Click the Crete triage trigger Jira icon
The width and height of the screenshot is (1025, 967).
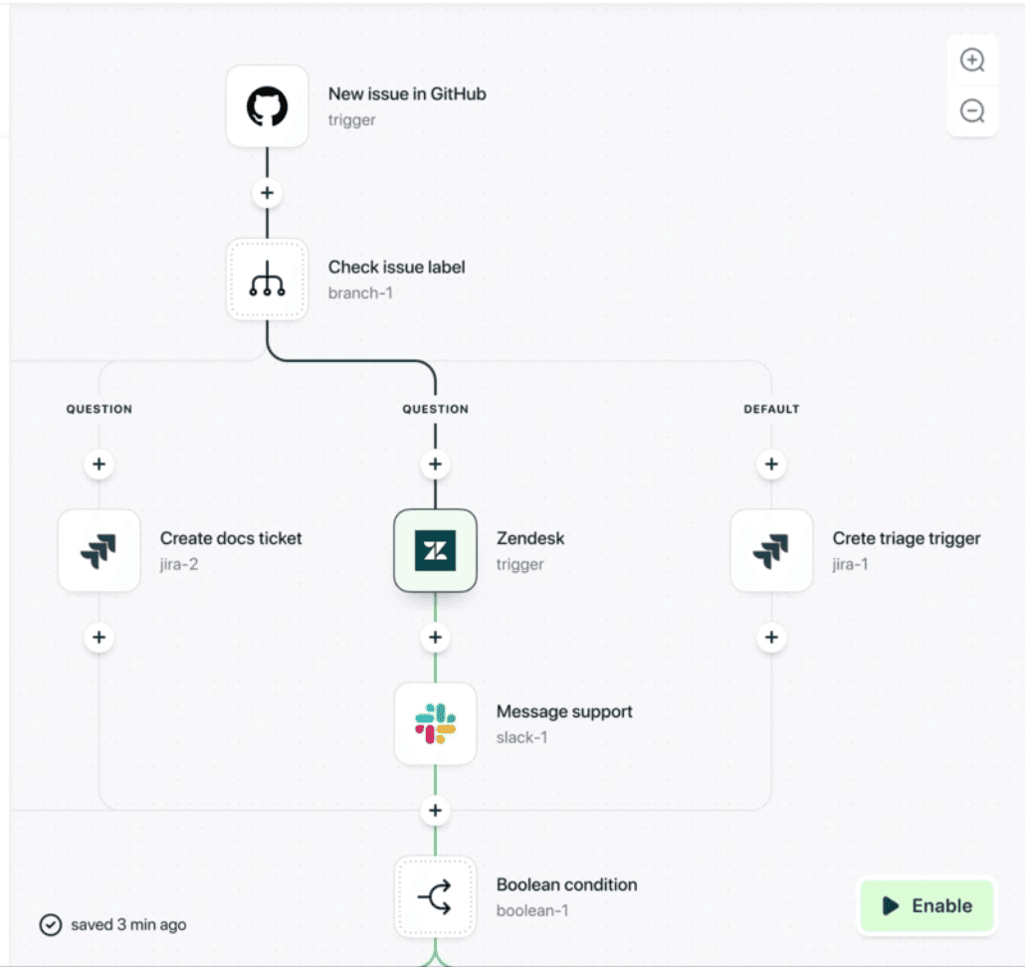tap(771, 551)
